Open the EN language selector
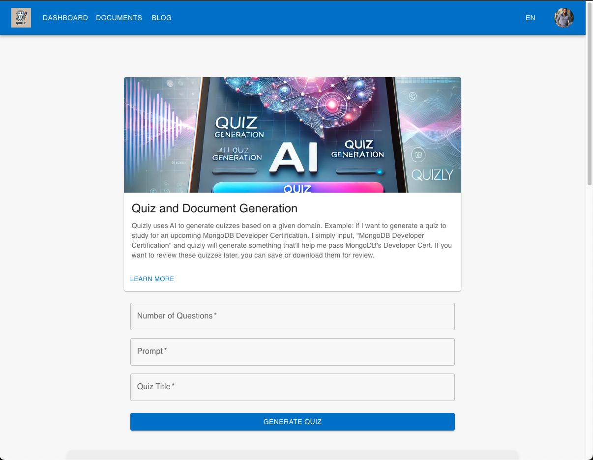 pyautogui.click(x=530, y=18)
